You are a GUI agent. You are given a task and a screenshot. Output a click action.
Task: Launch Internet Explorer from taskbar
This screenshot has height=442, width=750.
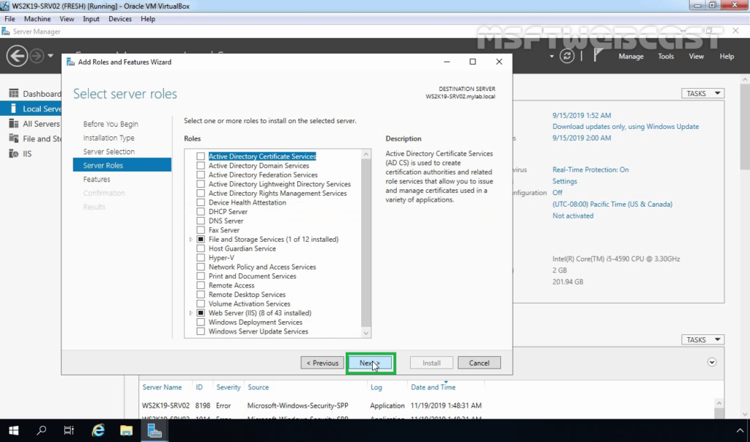pyautogui.click(x=98, y=430)
